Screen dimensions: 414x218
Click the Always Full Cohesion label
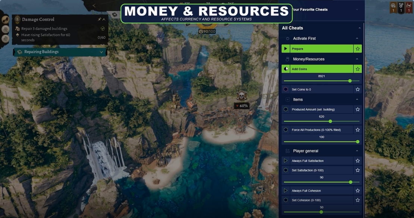click(306, 190)
